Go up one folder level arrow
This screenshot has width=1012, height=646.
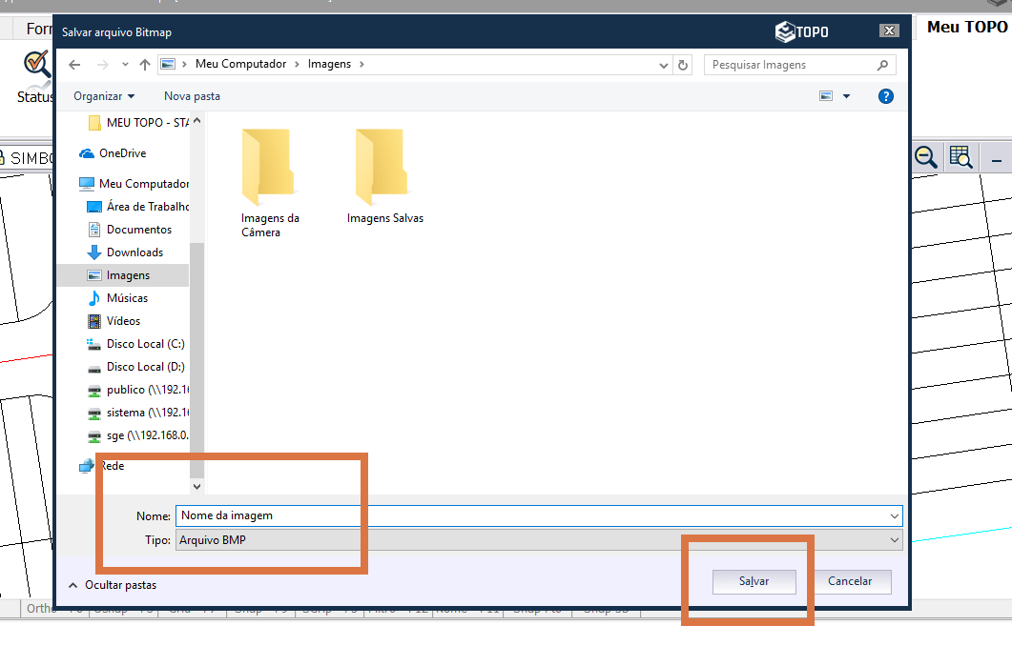pyautogui.click(x=145, y=65)
